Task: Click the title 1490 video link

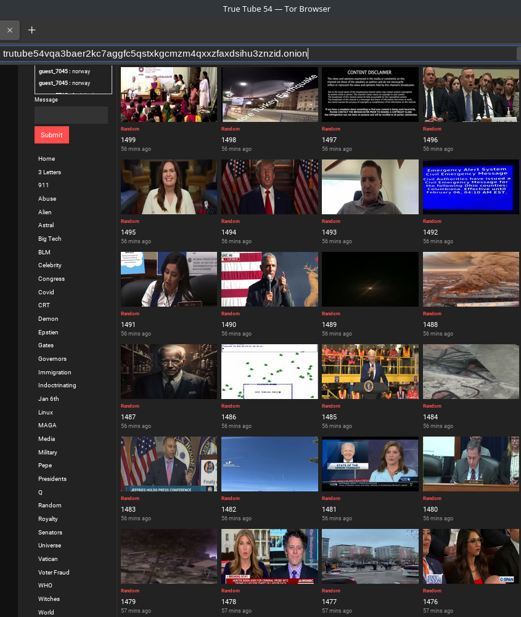Action: pos(229,325)
